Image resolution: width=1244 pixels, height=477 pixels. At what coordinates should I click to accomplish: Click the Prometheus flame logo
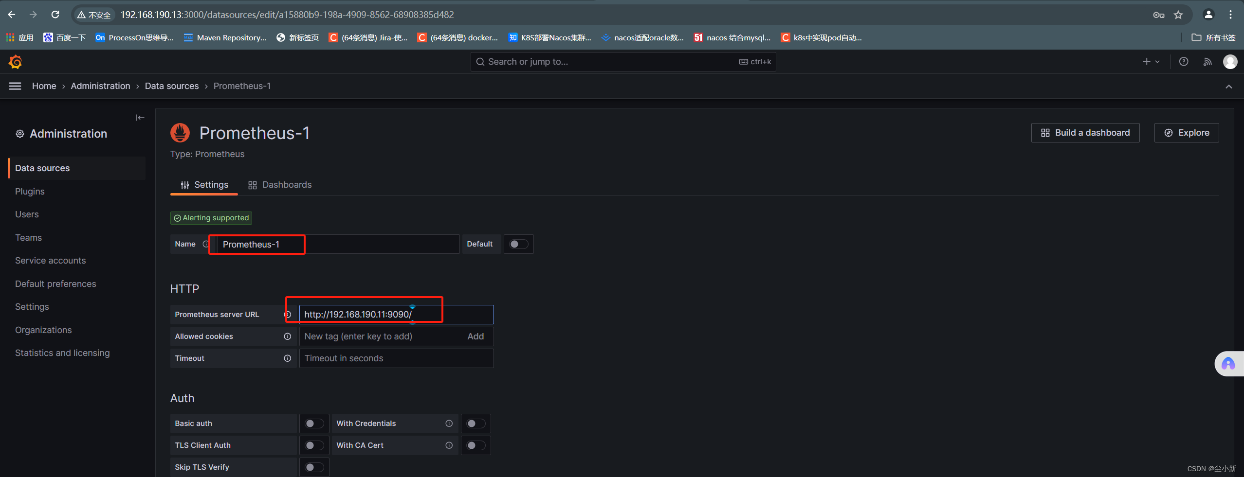[x=180, y=133]
